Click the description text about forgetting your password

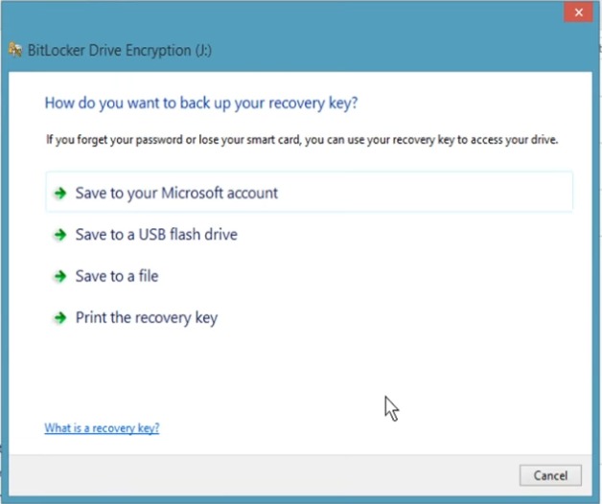tap(302, 140)
